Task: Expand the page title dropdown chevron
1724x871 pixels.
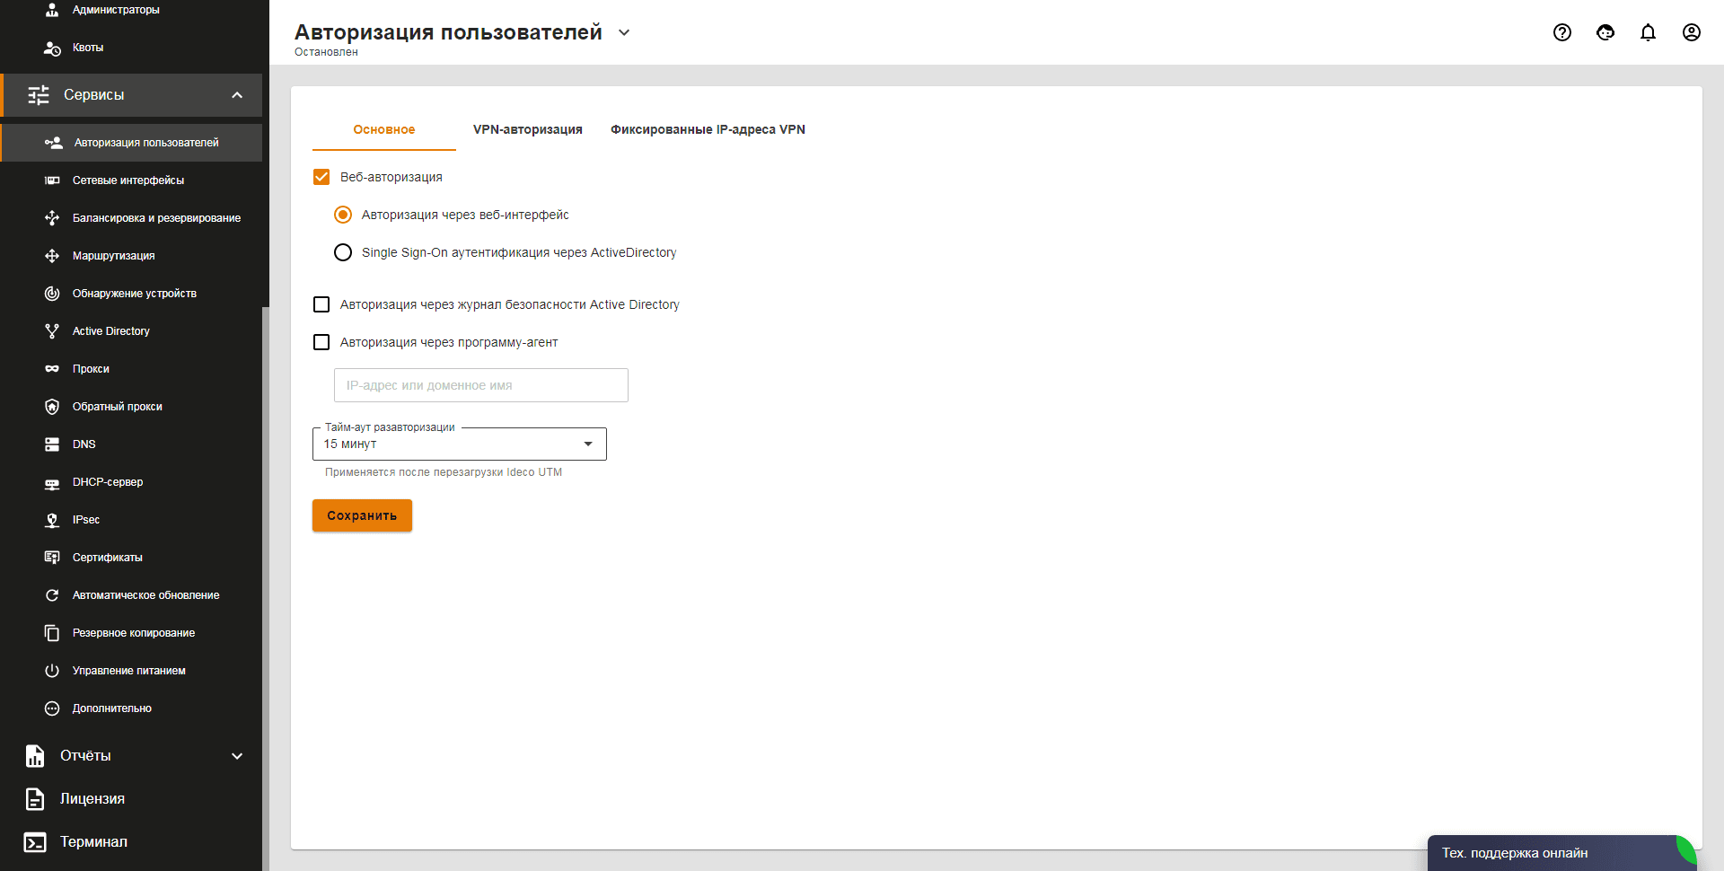Action: pos(624,32)
